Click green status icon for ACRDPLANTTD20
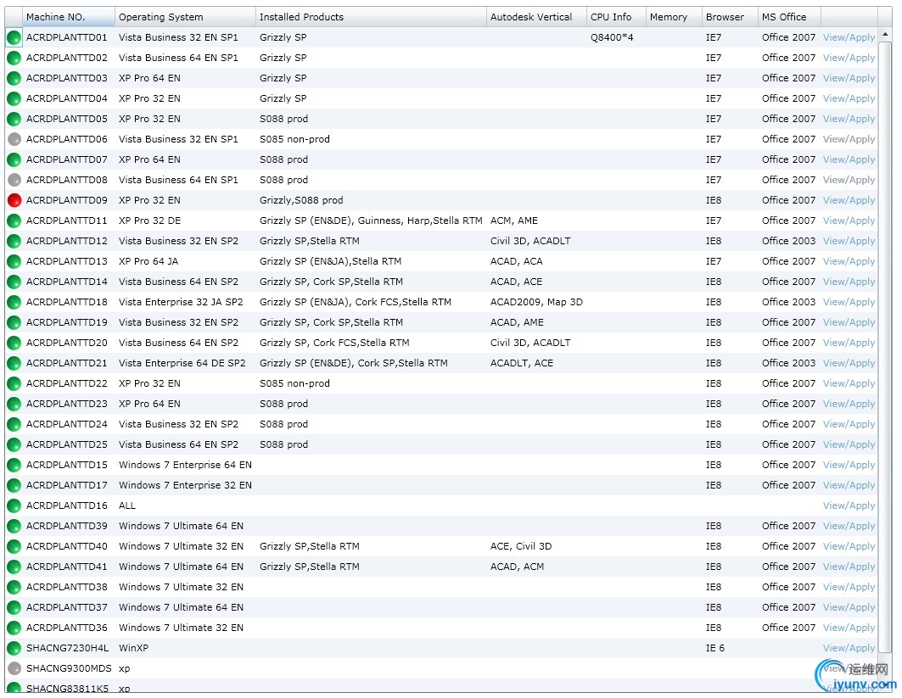 click(14, 343)
